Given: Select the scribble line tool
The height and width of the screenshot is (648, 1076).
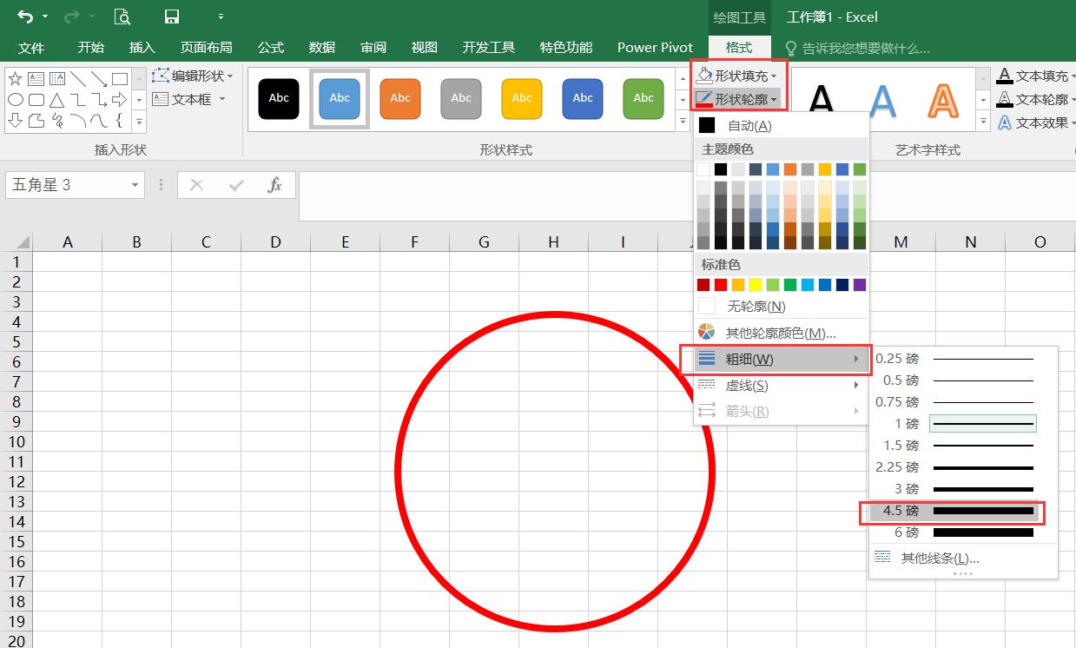Looking at the screenshot, I should click(x=58, y=120).
